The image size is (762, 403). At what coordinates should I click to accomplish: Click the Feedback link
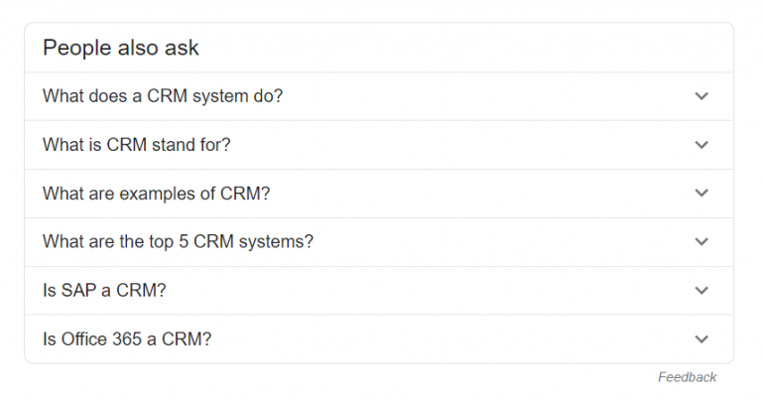pyautogui.click(x=687, y=377)
